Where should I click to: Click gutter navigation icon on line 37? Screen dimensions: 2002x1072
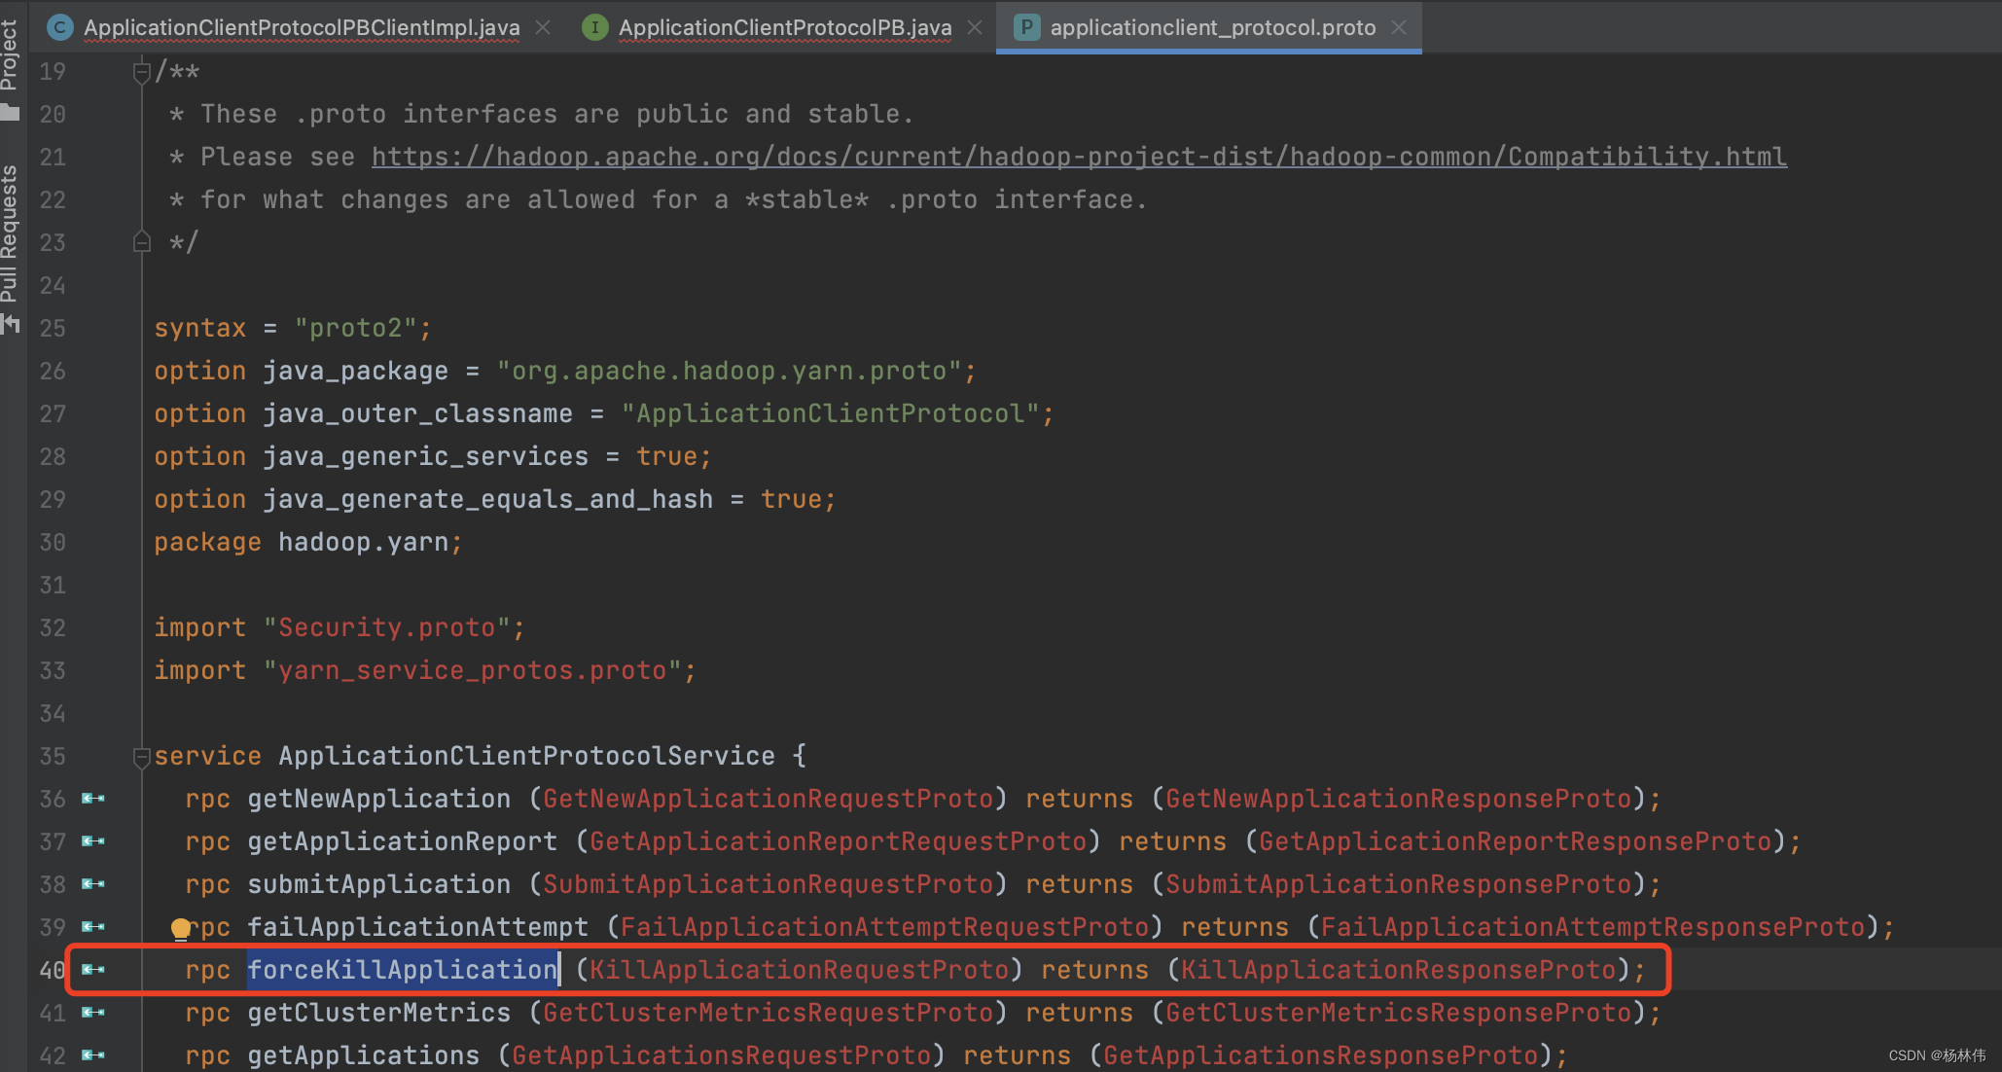93,841
